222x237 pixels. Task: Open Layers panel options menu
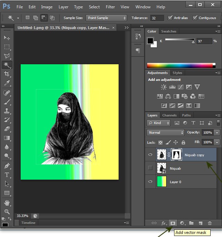[218, 115]
